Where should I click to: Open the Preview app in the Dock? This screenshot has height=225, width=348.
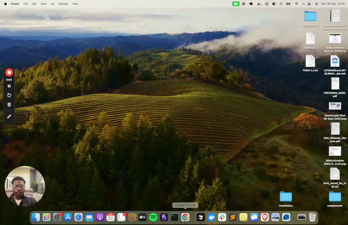point(276,217)
